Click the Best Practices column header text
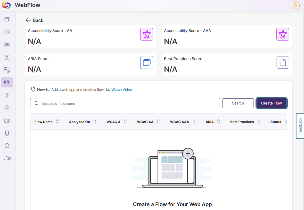Image resolution: width=304 pixels, height=210 pixels. pos(242,122)
